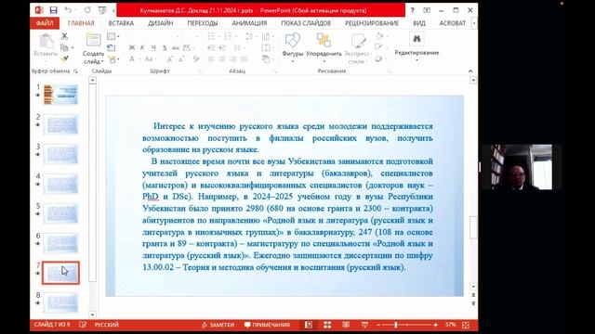The image size is (595, 334).
Task: Open the Change Case Aa dropdown
Action: 151,59
